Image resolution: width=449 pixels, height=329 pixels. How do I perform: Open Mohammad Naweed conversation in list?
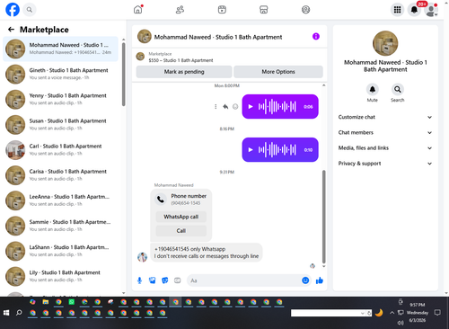pos(60,49)
